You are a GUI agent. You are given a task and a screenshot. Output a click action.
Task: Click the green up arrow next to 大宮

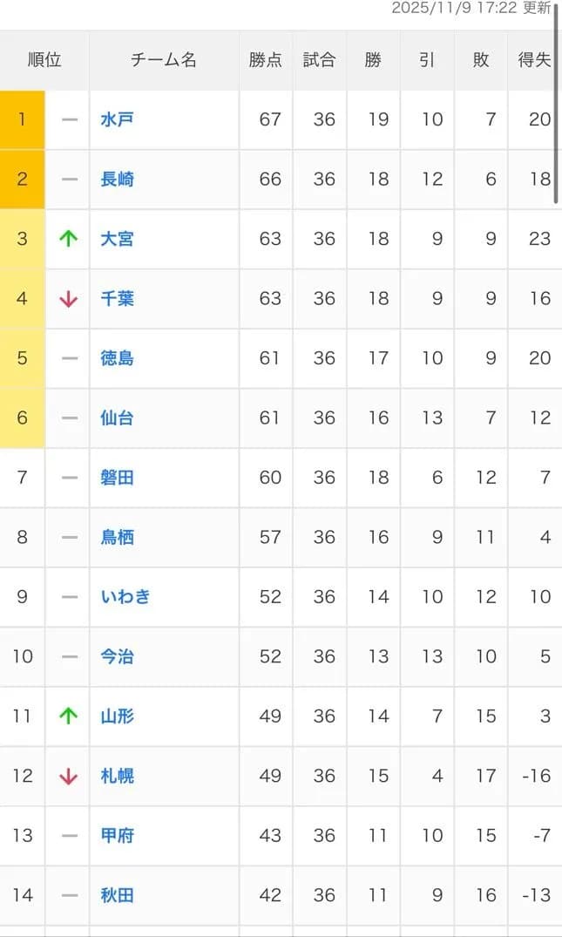(67, 239)
